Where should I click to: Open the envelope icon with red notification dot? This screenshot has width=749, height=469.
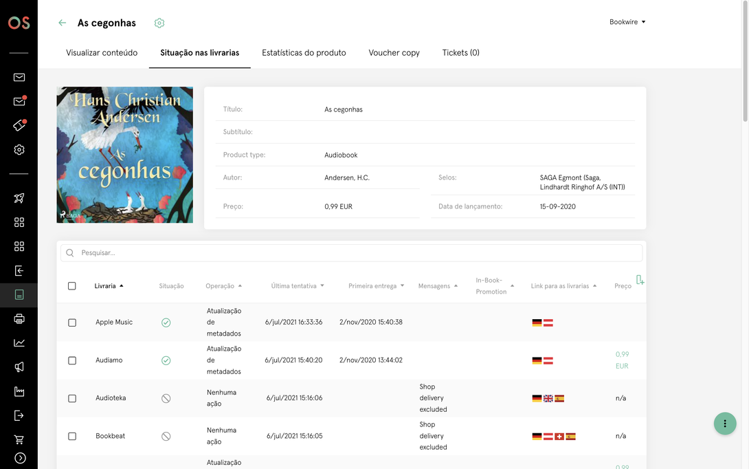(19, 101)
